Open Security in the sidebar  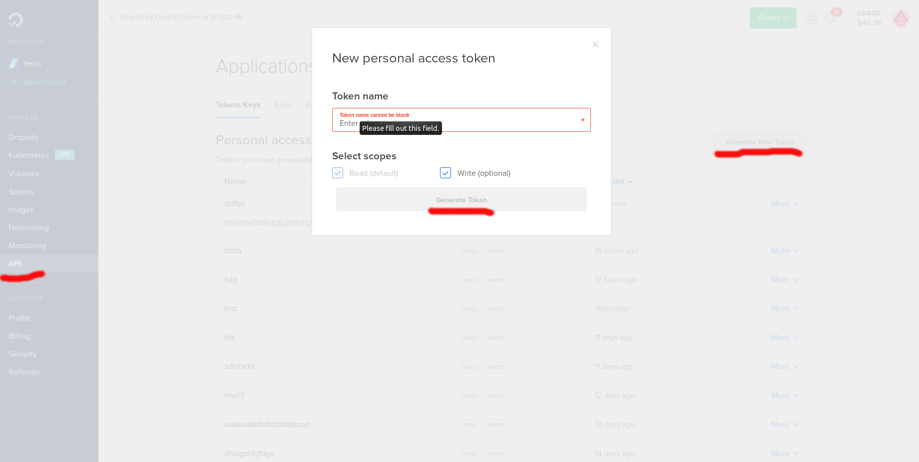pyautogui.click(x=22, y=354)
